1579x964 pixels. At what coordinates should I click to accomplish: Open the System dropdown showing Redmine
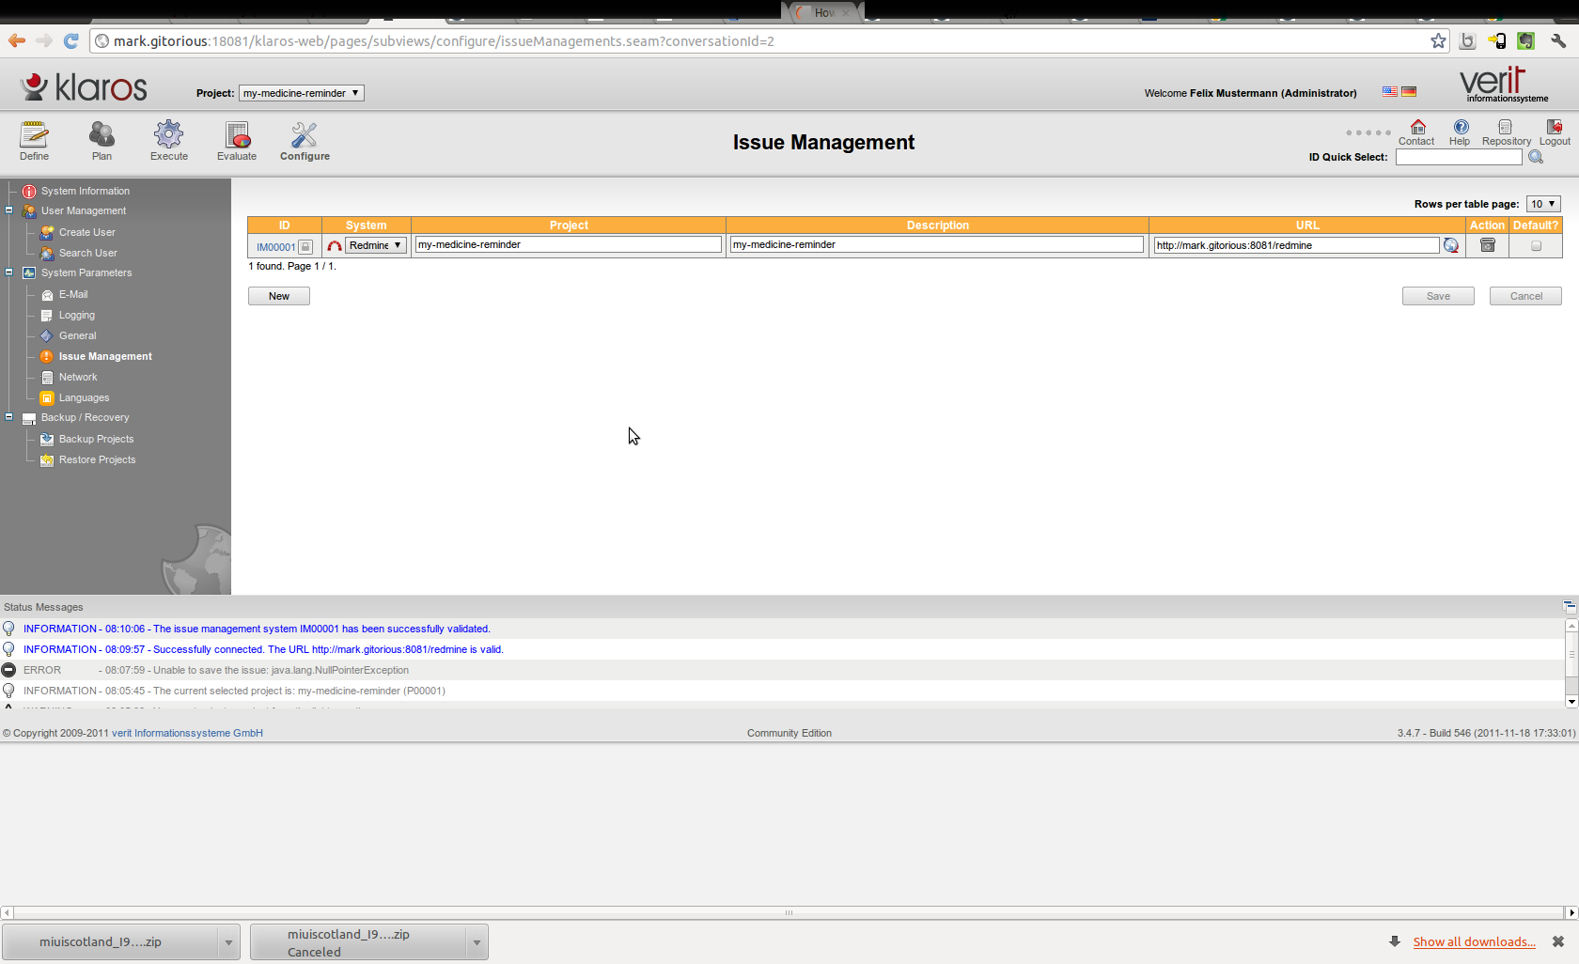pyautogui.click(x=375, y=245)
